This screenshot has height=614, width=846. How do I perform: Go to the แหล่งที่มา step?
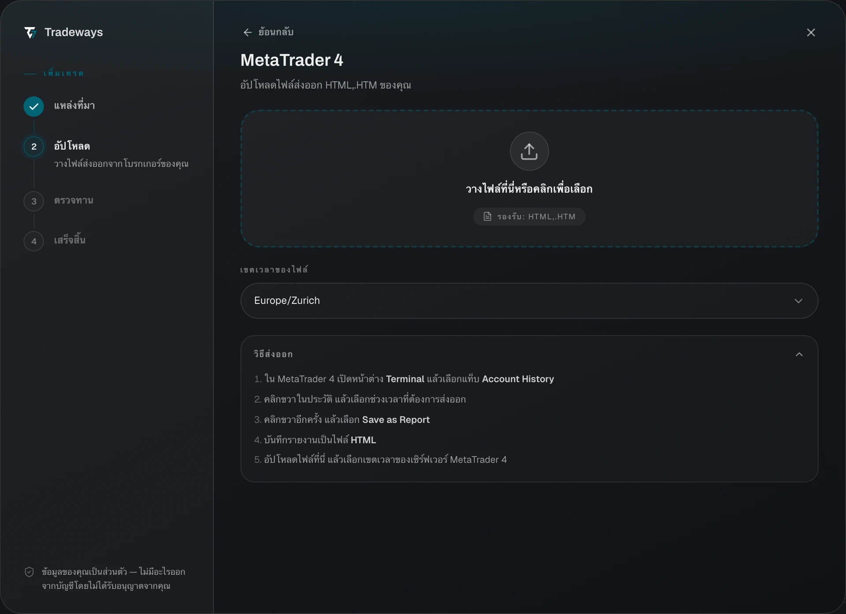coord(74,105)
